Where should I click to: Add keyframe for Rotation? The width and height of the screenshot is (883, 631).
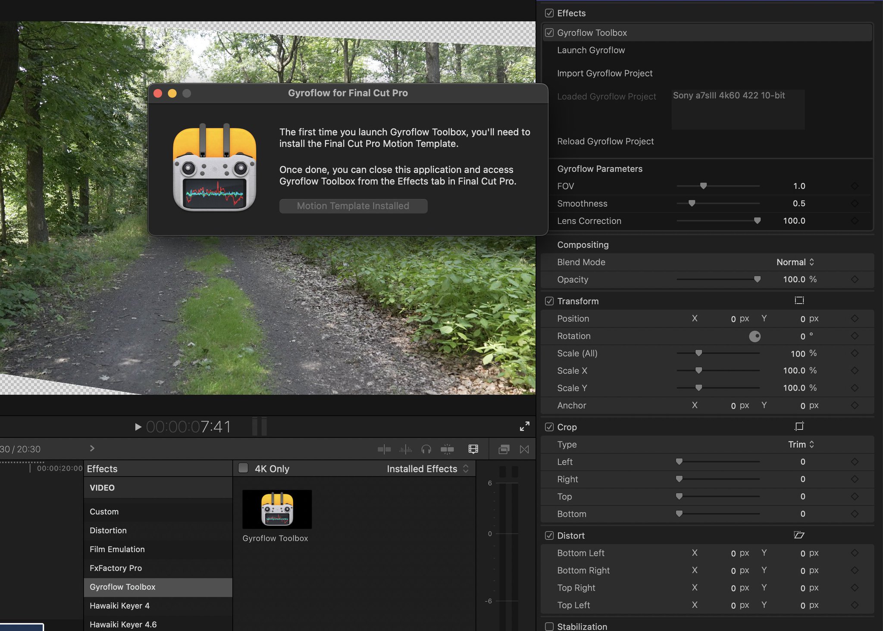point(855,336)
